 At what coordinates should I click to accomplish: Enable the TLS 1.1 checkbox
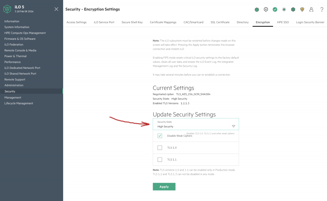tap(160, 160)
